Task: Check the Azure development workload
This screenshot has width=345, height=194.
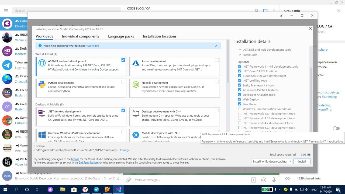Action: (217, 60)
